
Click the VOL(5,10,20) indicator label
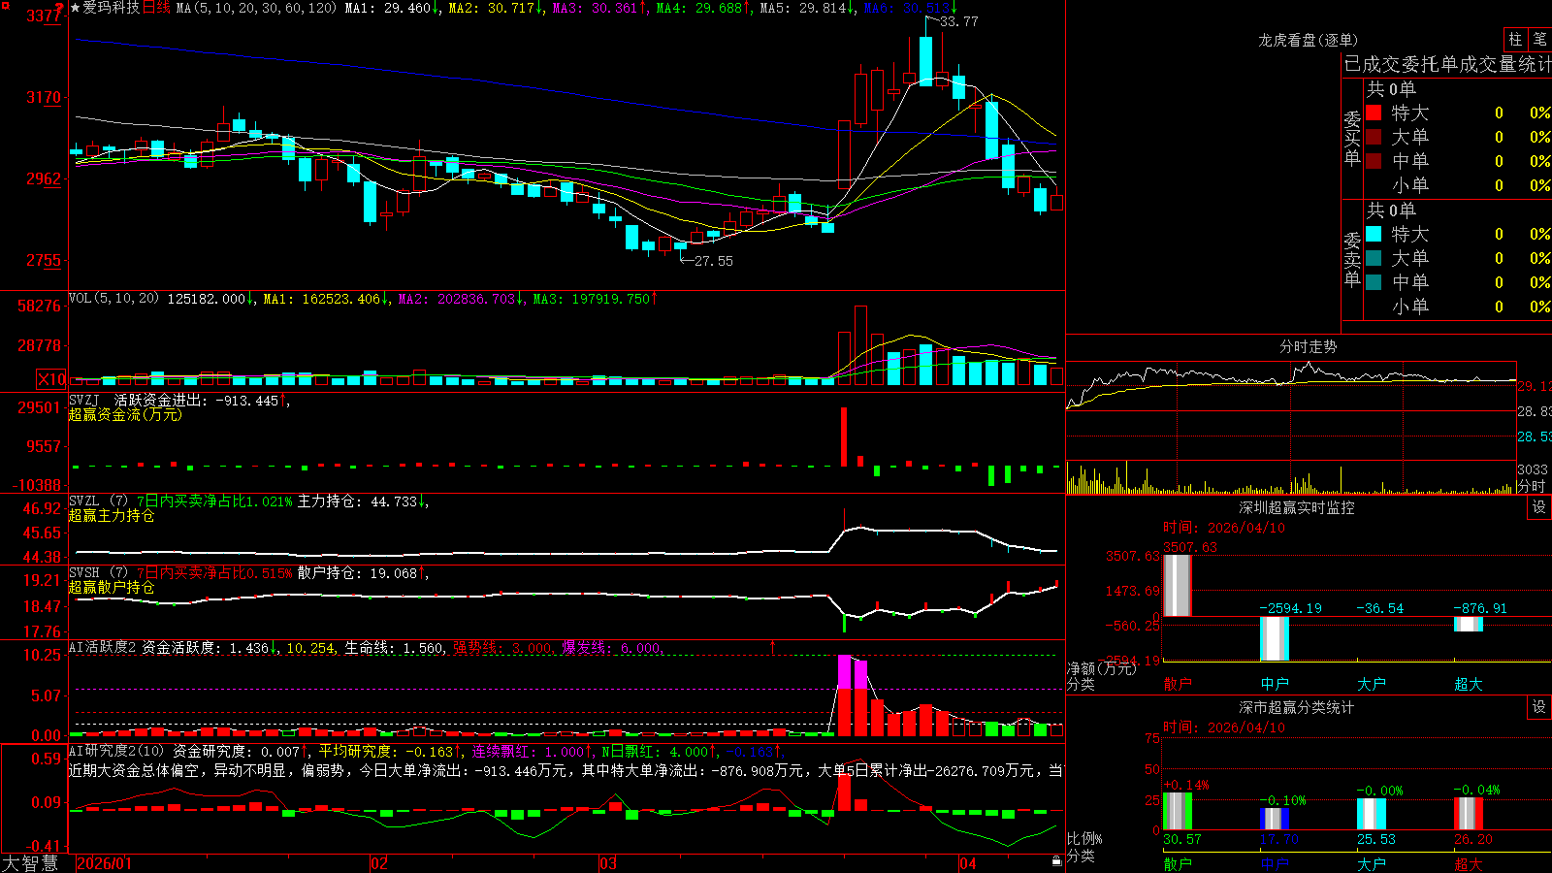click(113, 298)
